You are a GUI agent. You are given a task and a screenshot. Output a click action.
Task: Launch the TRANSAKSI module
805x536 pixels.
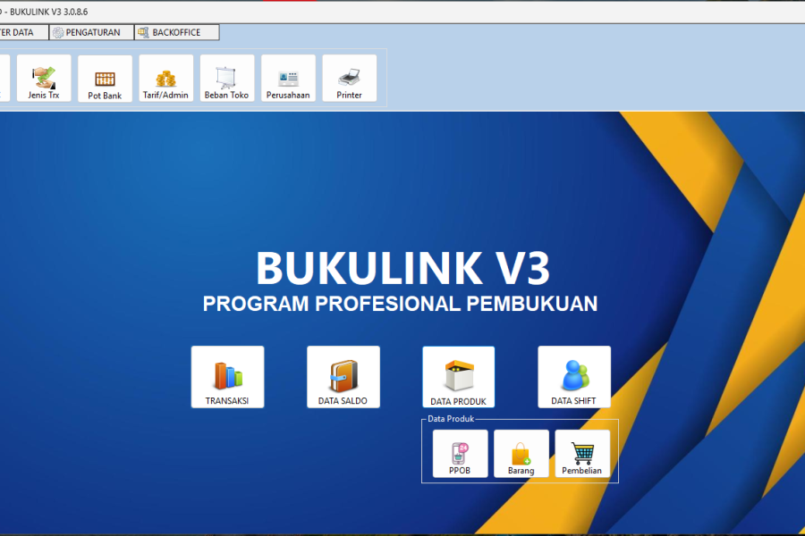click(227, 377)
